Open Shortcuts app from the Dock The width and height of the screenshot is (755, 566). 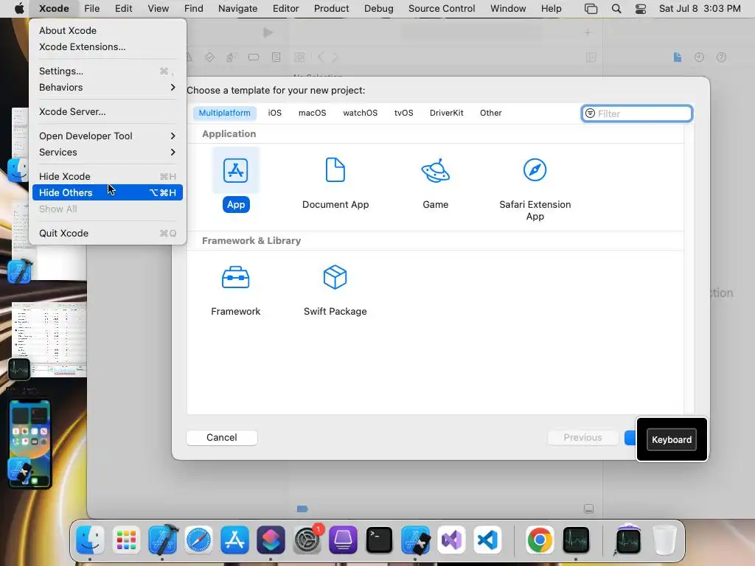tap(271, 540)
